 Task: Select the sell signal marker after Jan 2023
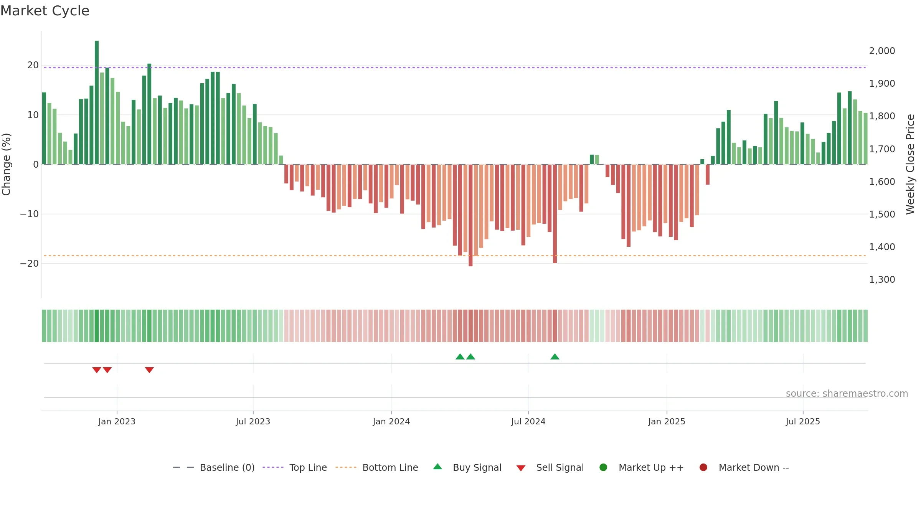click(x=149, y=370)
